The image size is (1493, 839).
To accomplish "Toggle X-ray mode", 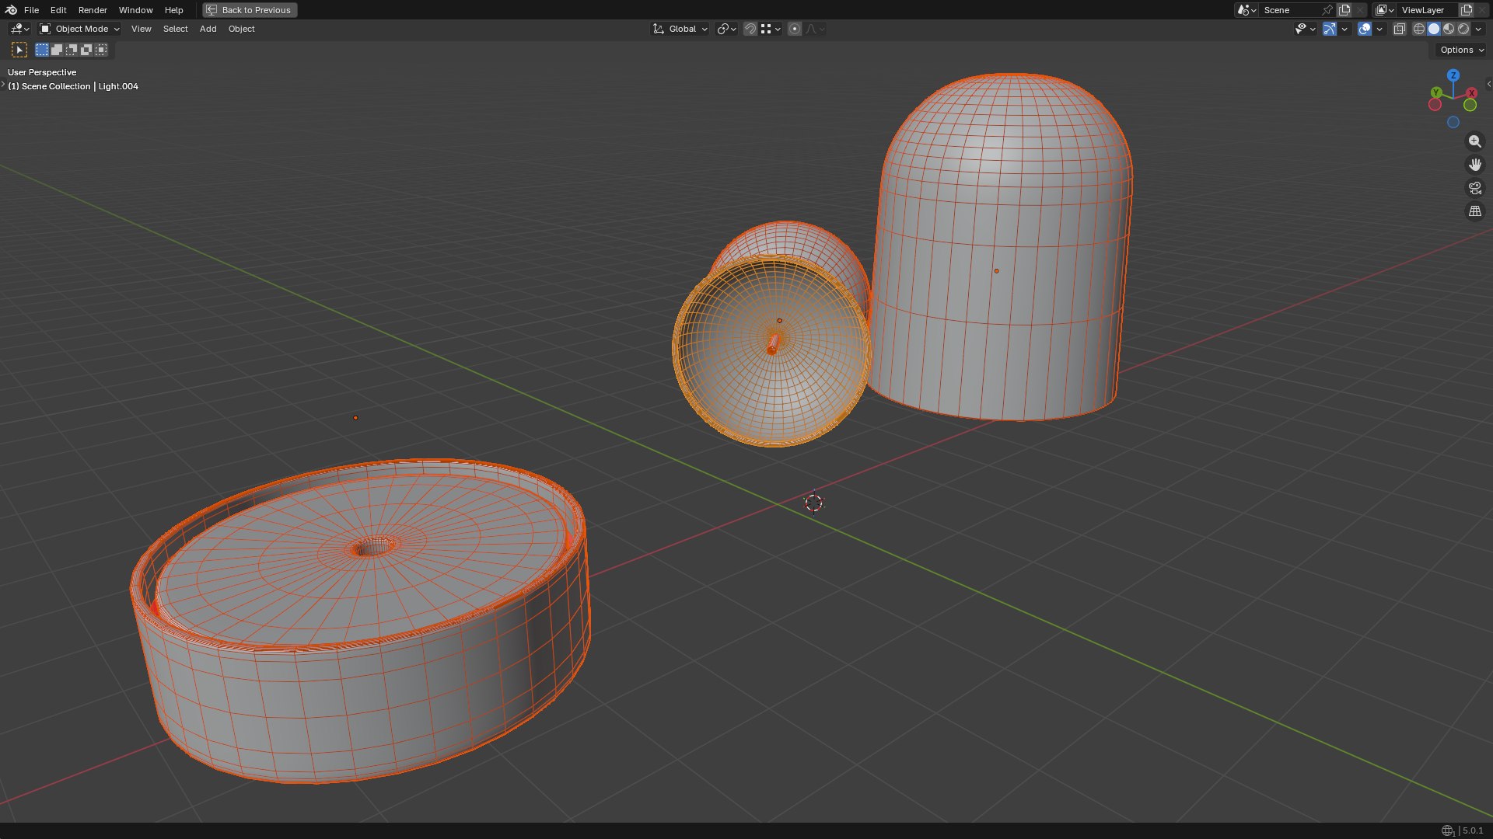I will click(1400, 29).
